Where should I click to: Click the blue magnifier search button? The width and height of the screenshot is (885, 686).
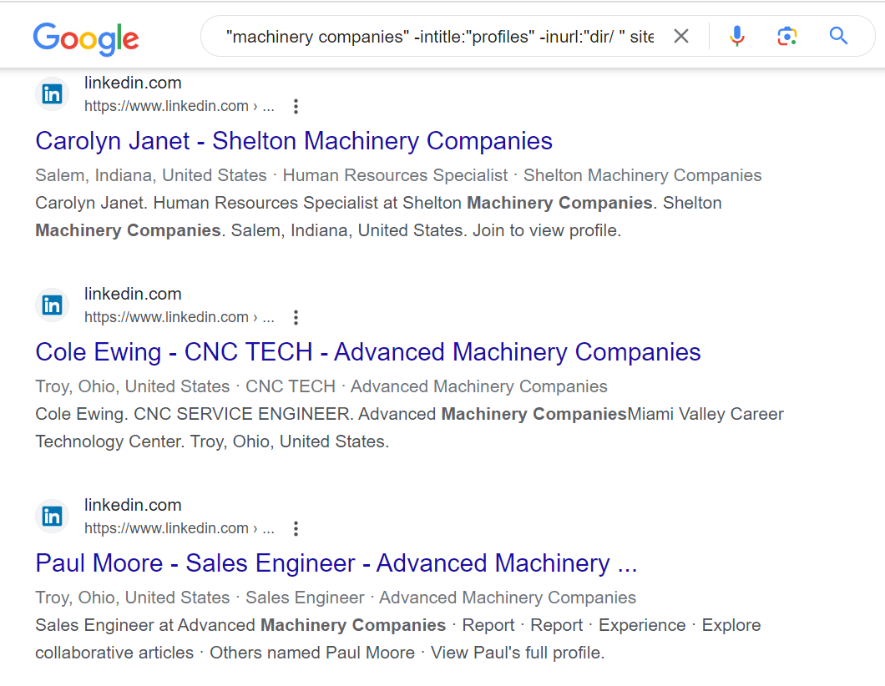(838, 36)
